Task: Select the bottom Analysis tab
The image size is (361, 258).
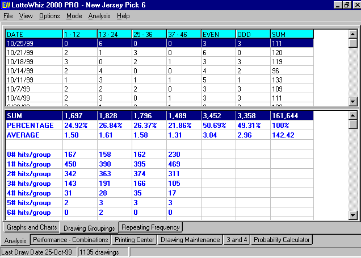Action: pos(15,240)
